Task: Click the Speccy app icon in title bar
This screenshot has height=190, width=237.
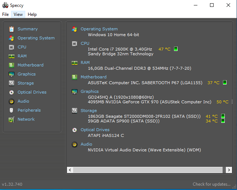Action: 5,5
